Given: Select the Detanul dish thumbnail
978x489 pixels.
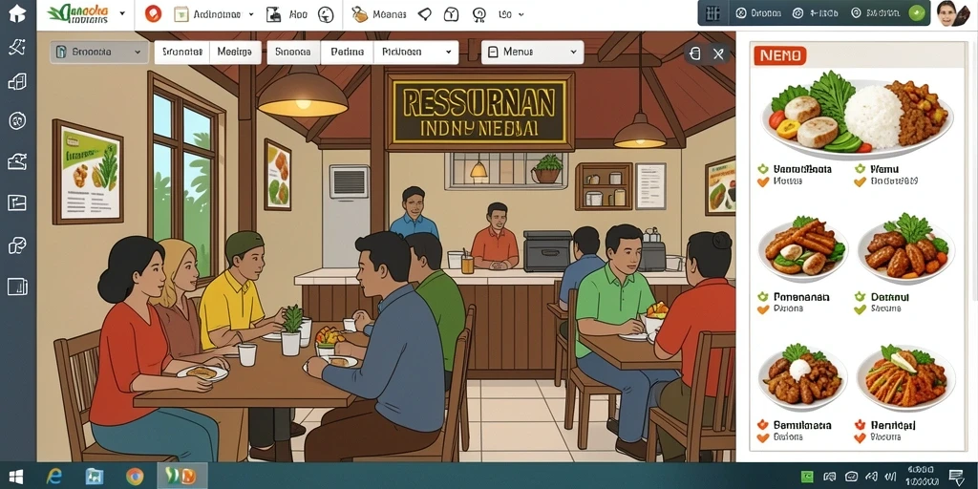Looking at the screenshot, I should pyautogui.click(x=905, y=248).
